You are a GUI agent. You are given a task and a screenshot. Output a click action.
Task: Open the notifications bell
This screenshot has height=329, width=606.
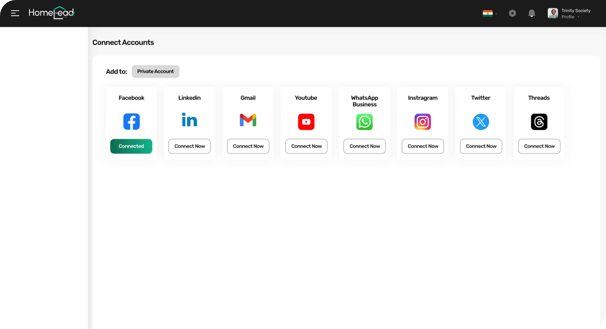[x=532, y=13]
